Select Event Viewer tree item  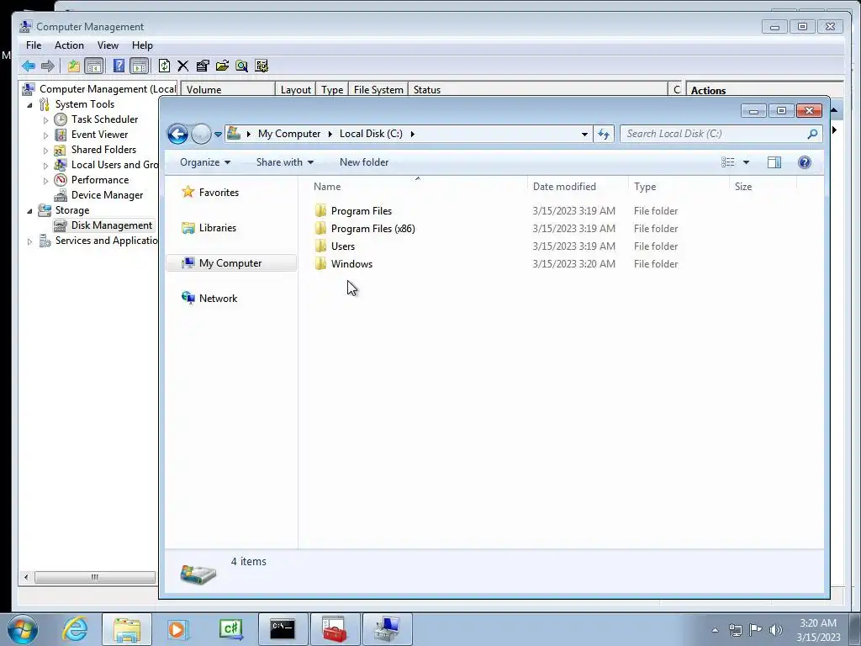[x=99, y=135]
